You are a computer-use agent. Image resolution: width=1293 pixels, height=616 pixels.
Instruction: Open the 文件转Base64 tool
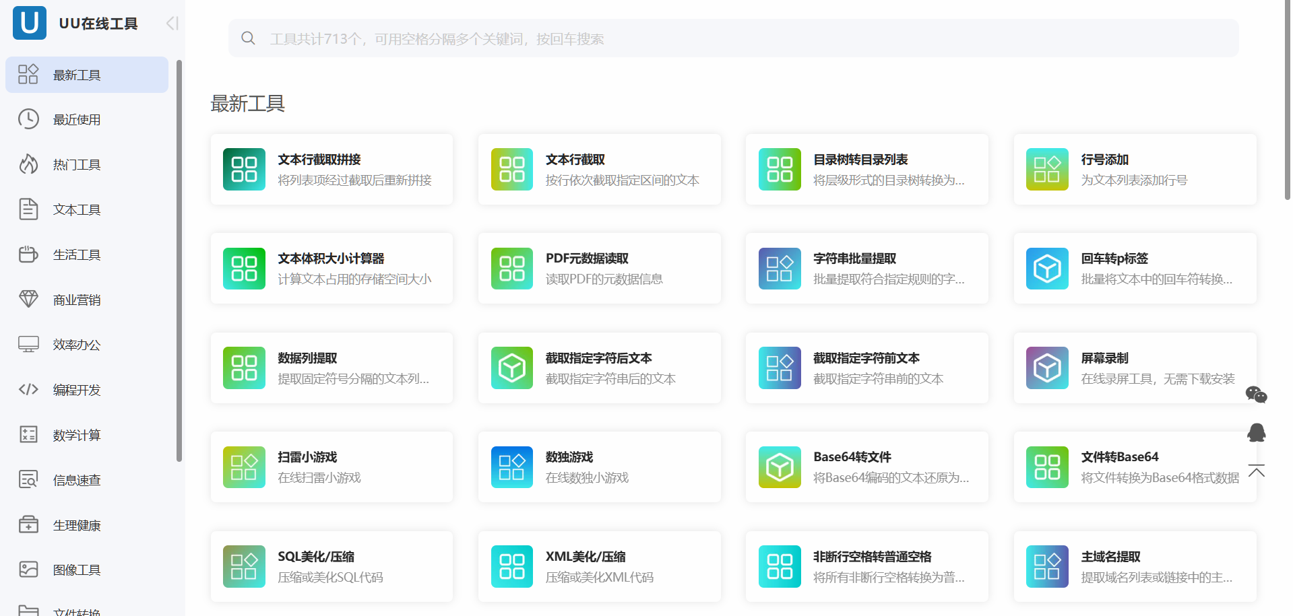coord(1135,467)
